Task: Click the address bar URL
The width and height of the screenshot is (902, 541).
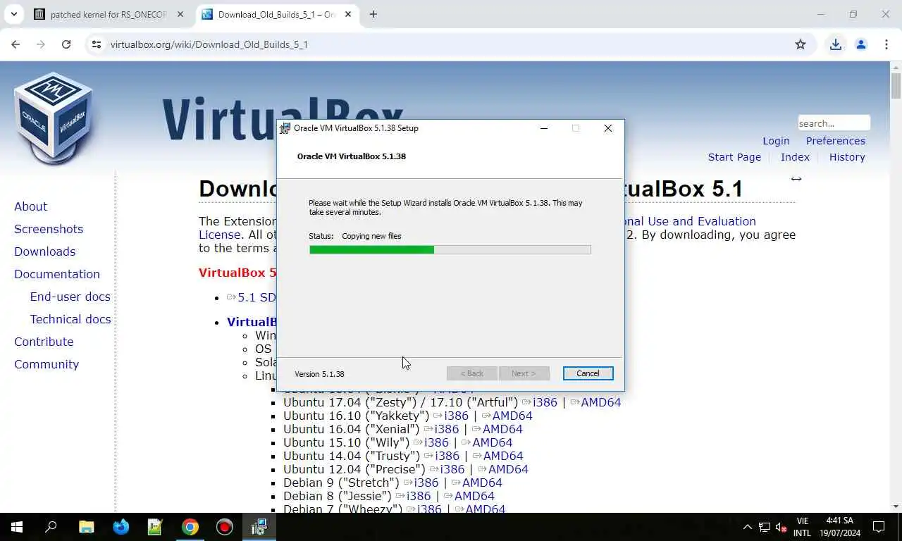Action: click(x=209, y=44)
